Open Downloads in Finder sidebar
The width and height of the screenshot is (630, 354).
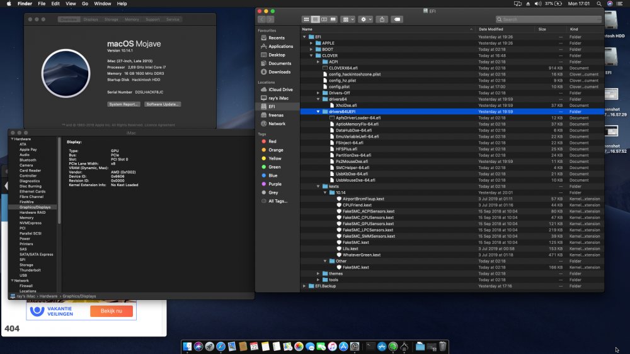coord(279,72)
